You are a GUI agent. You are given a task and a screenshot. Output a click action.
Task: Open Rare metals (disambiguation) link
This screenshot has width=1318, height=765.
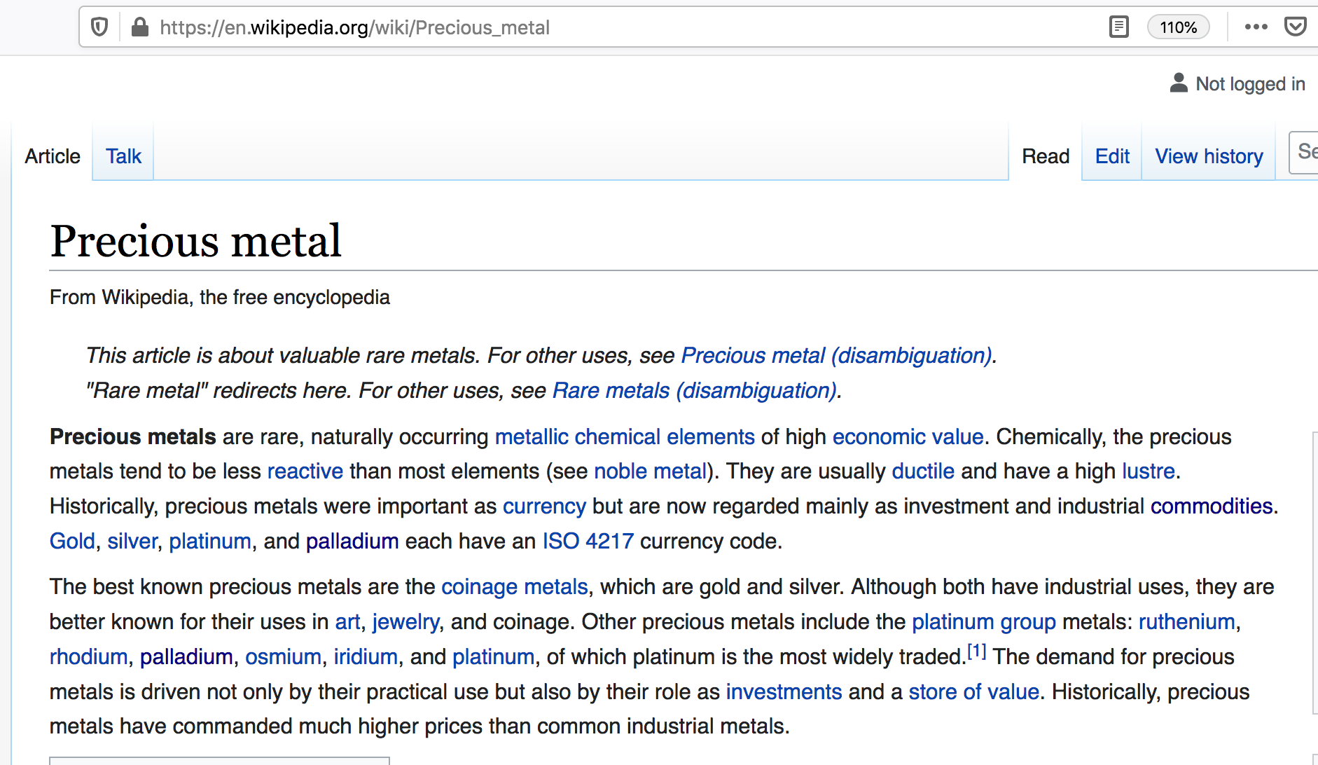(695, 391)
